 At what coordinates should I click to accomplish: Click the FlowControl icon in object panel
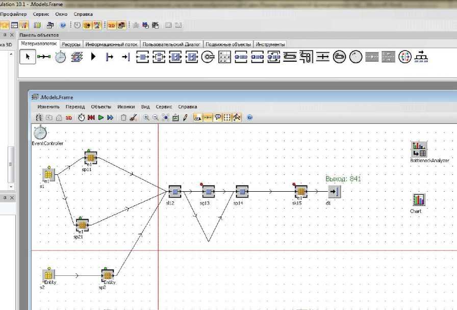(x=421, y=57)
